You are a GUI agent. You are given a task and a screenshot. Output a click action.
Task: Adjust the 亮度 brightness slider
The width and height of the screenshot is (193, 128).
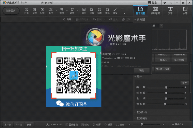166,87
